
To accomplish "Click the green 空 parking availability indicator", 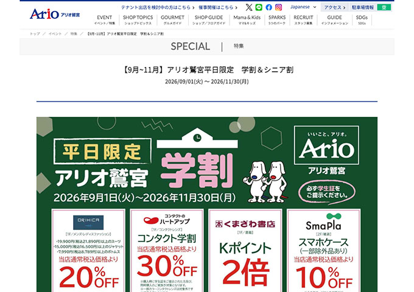I will coord(384,7).
